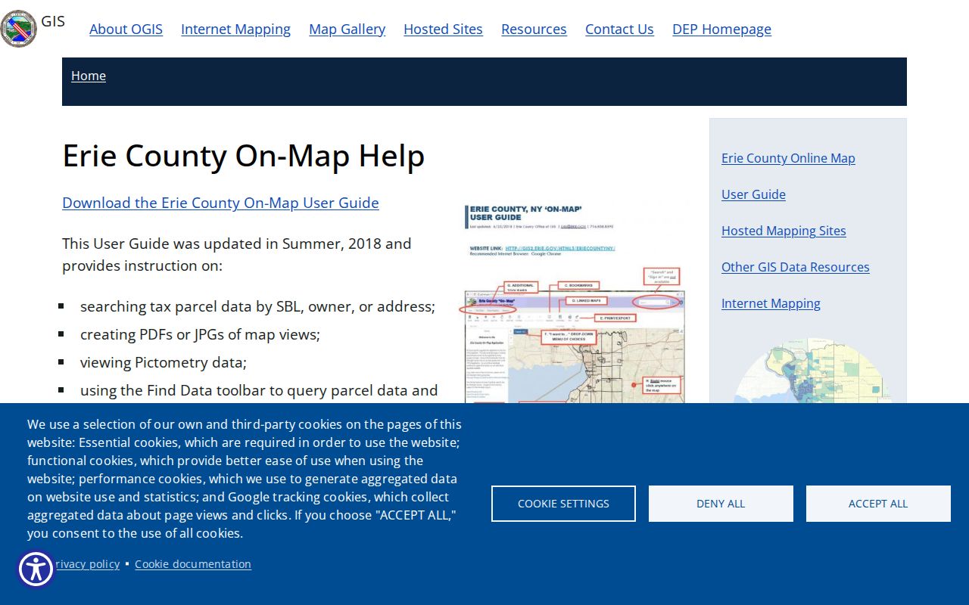Open Other GIS Data Resources link
This screenshot has height=605, width=969.
[795, 267]
